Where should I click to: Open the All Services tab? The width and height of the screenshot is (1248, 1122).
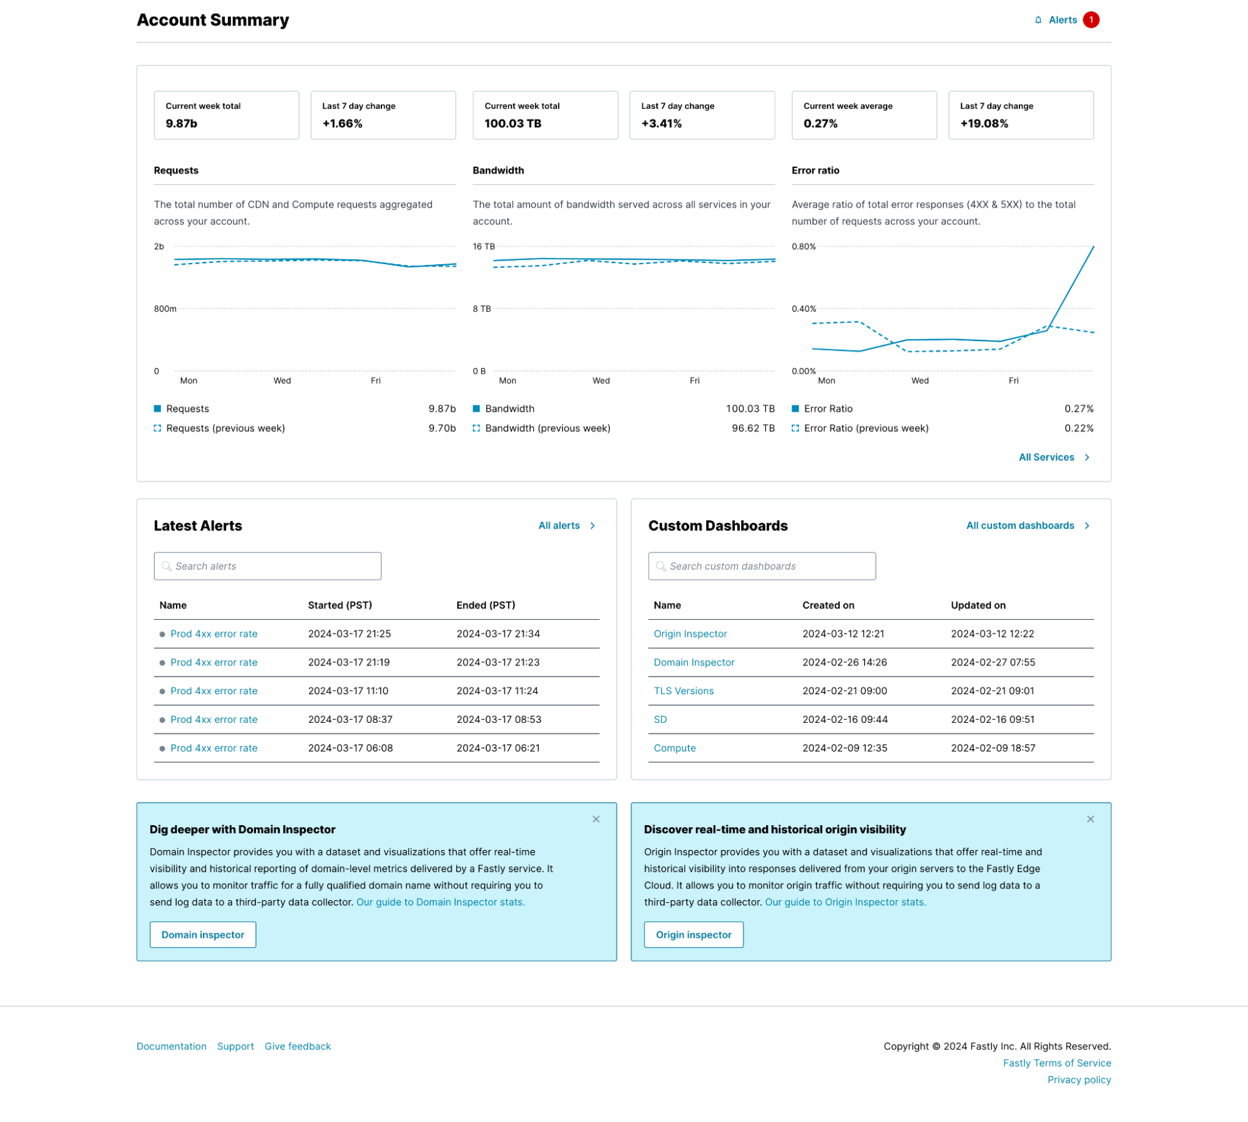click(1046, 456)
